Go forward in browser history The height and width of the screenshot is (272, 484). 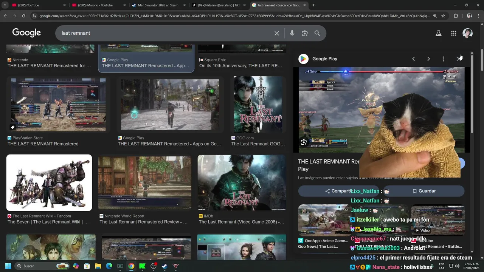[x=14, y=16]
